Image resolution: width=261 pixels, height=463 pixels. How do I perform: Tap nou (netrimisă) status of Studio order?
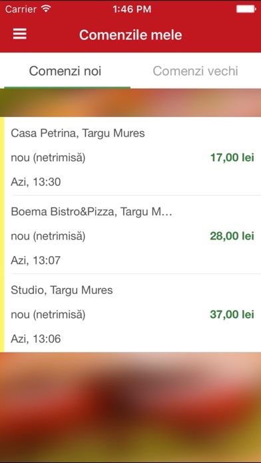pos(48,315)
